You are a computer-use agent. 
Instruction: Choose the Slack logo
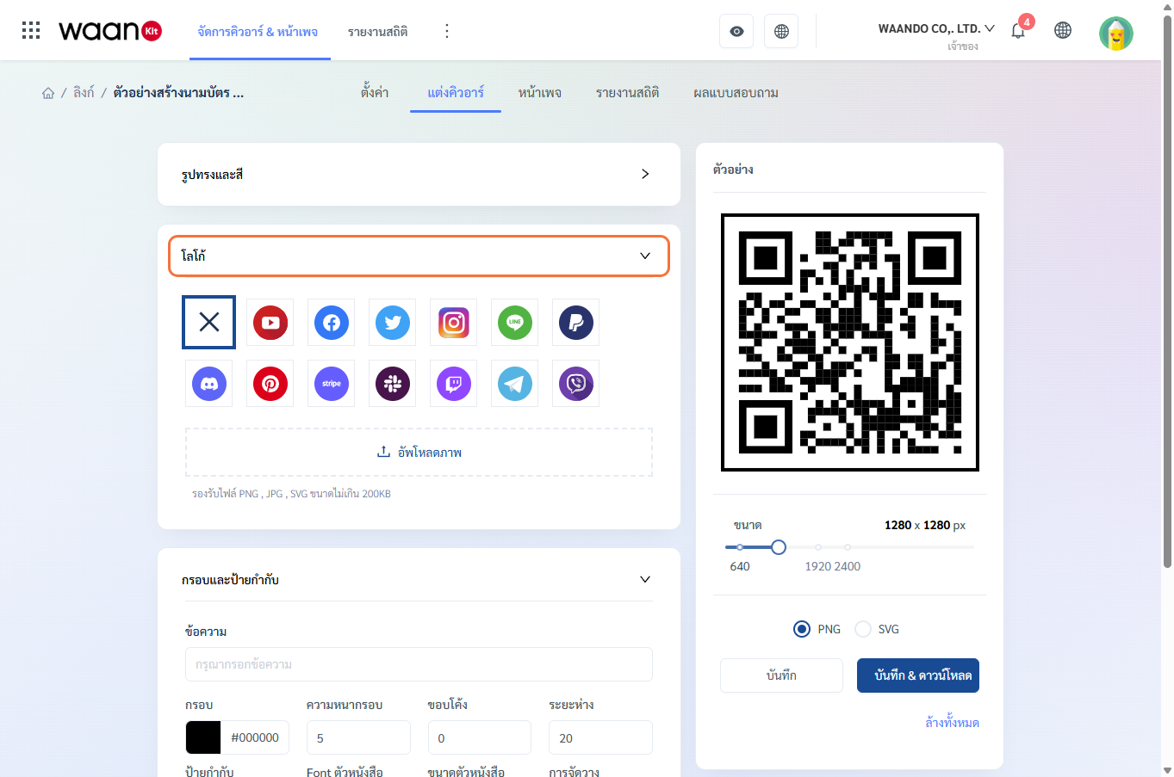[x=393, y=384]
